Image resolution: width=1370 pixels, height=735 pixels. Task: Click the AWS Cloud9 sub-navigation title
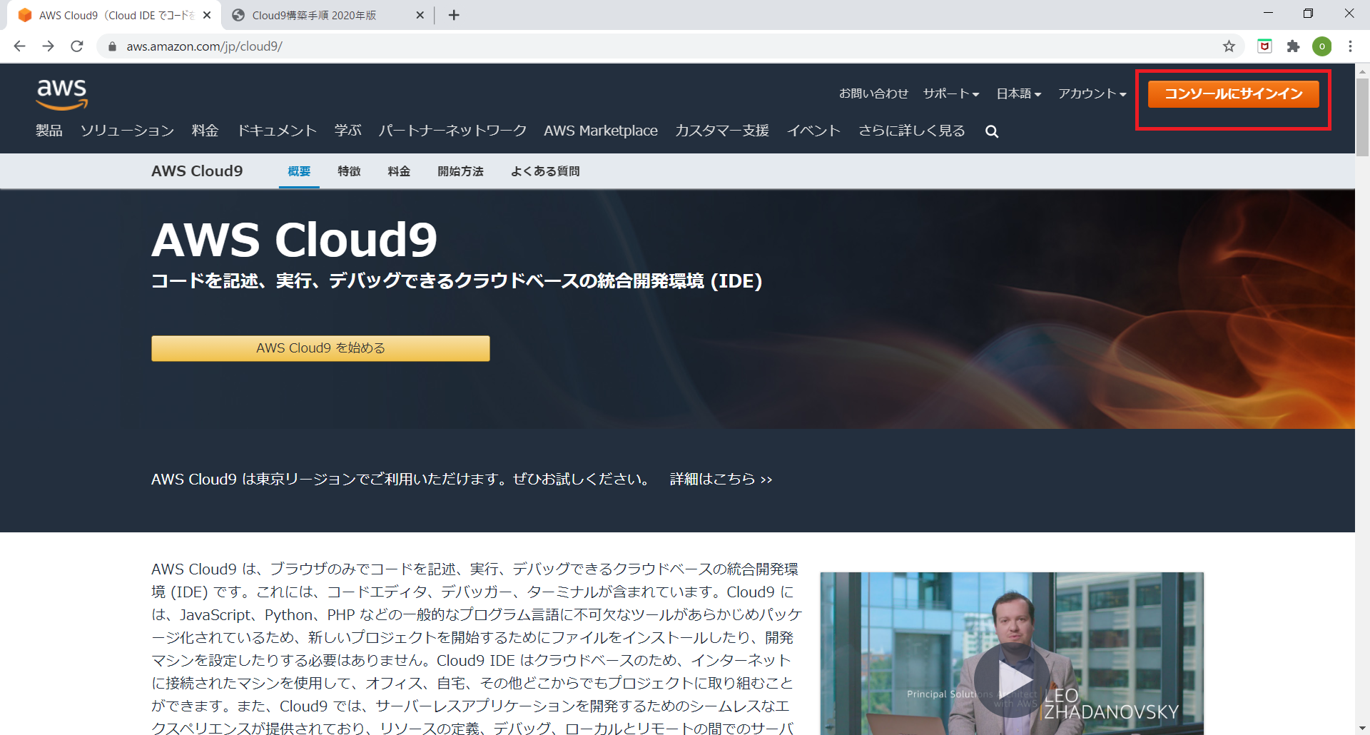tap(197, 171)
